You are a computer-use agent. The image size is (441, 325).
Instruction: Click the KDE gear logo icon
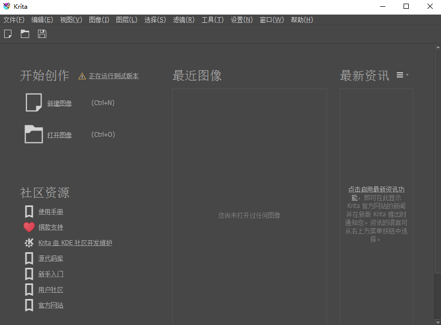pyautogui.click(x=29, y=243)
